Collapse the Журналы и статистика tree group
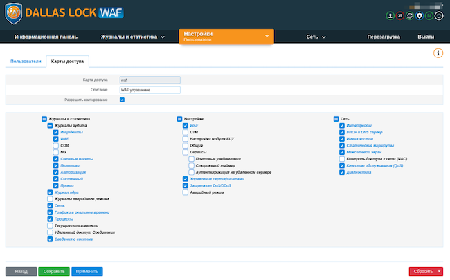This screenshot has height=280, width=450. (x=44, y=119)
